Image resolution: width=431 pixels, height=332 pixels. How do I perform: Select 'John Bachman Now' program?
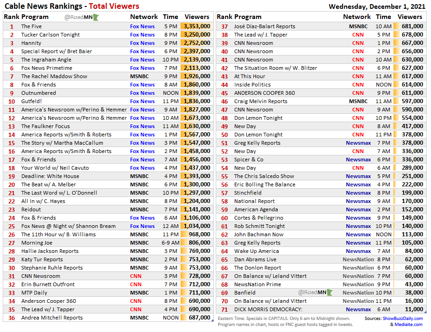pos(259,234)
